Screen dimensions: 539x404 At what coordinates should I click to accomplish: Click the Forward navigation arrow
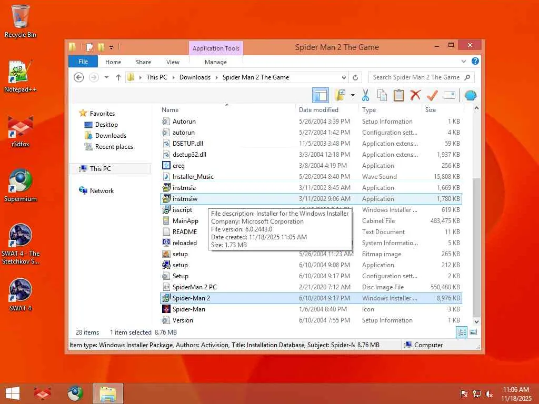click(94, 77)
